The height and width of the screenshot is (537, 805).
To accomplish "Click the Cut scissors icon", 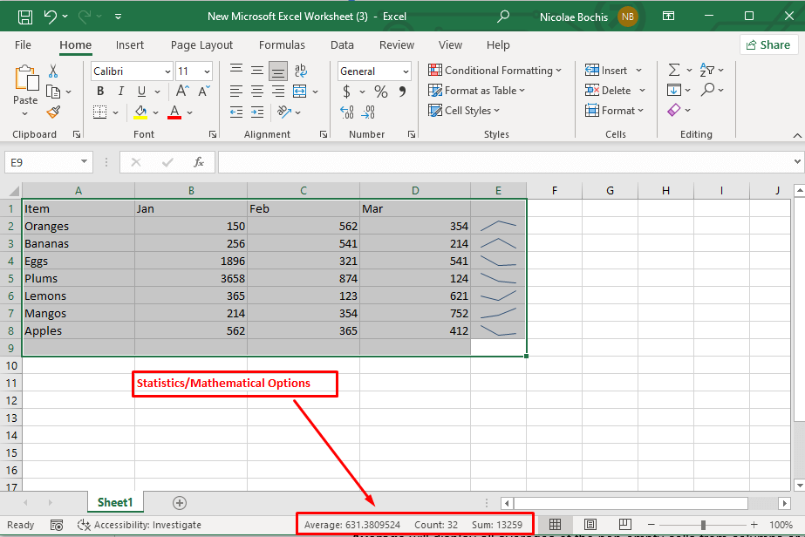I will coord(53,71).
